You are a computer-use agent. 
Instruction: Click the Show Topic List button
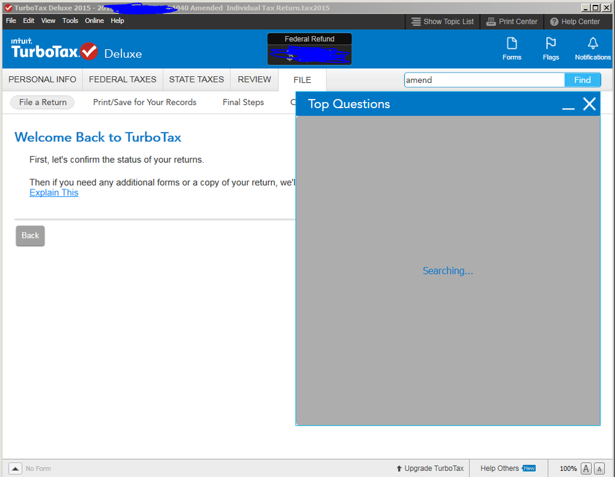coord(443,22)
